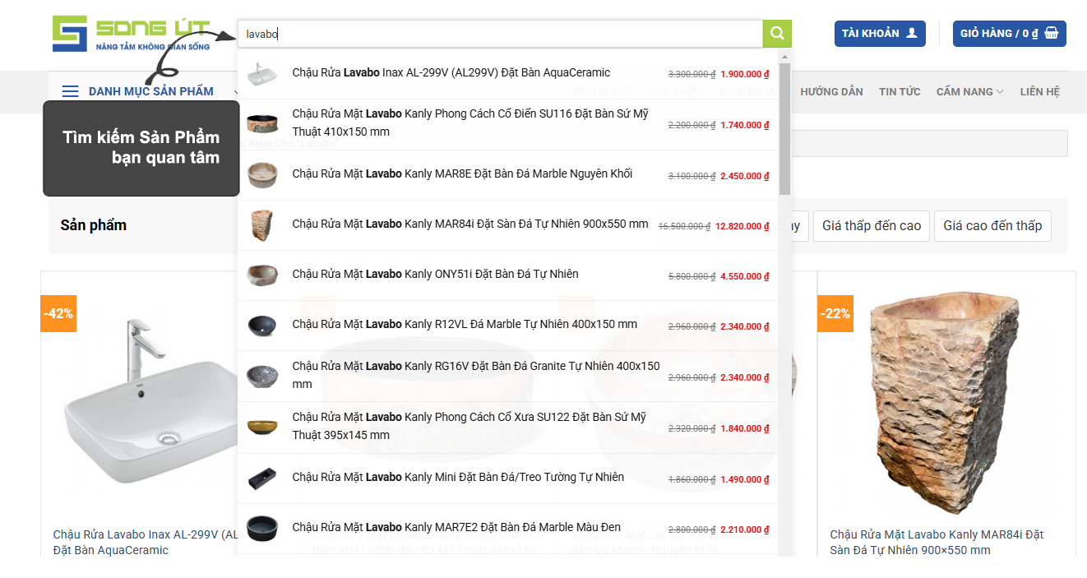The width and height of the screenshot is (1087, 578).
Task: Click the Kanly MAR84i stone basin suggestion thumbnail
Action: [x=262, y=225]
